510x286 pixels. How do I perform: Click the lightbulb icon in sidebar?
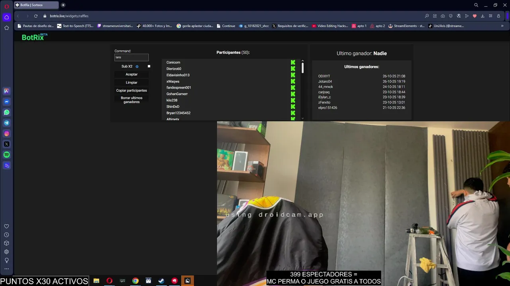coord(6,261)
